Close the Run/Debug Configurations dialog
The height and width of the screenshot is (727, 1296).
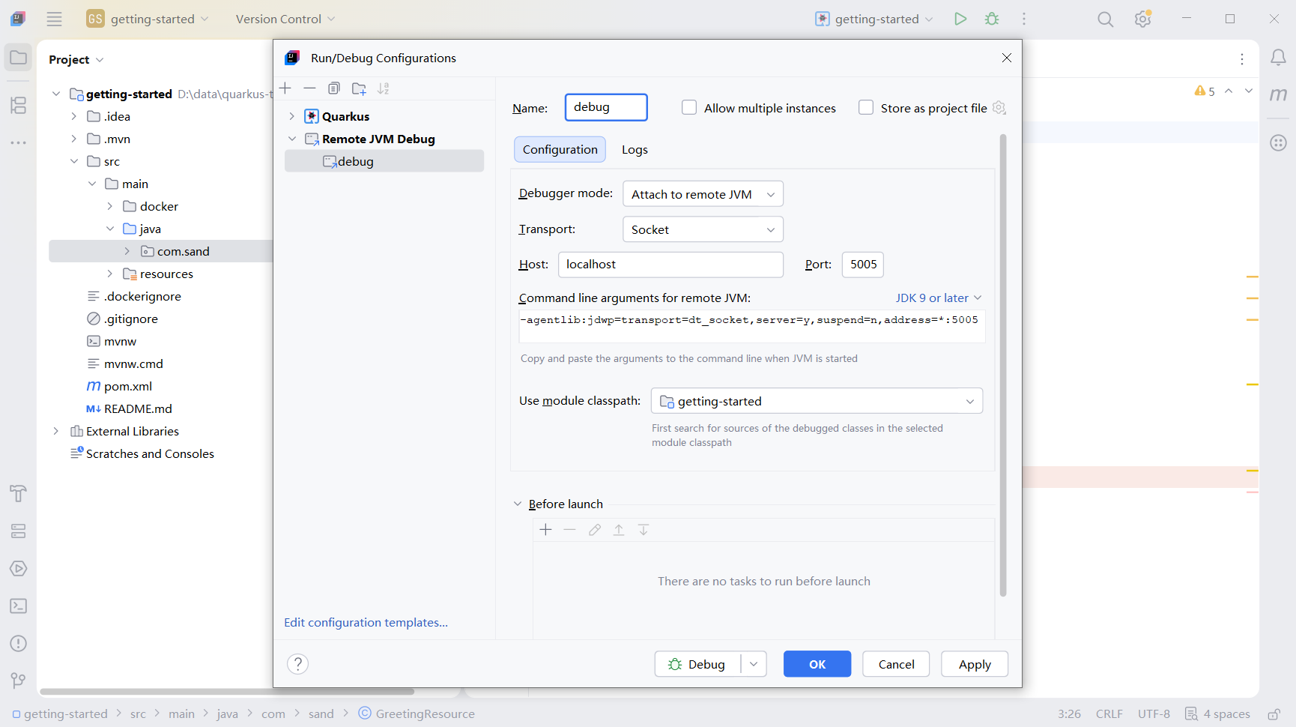[x=1007, y=58]
